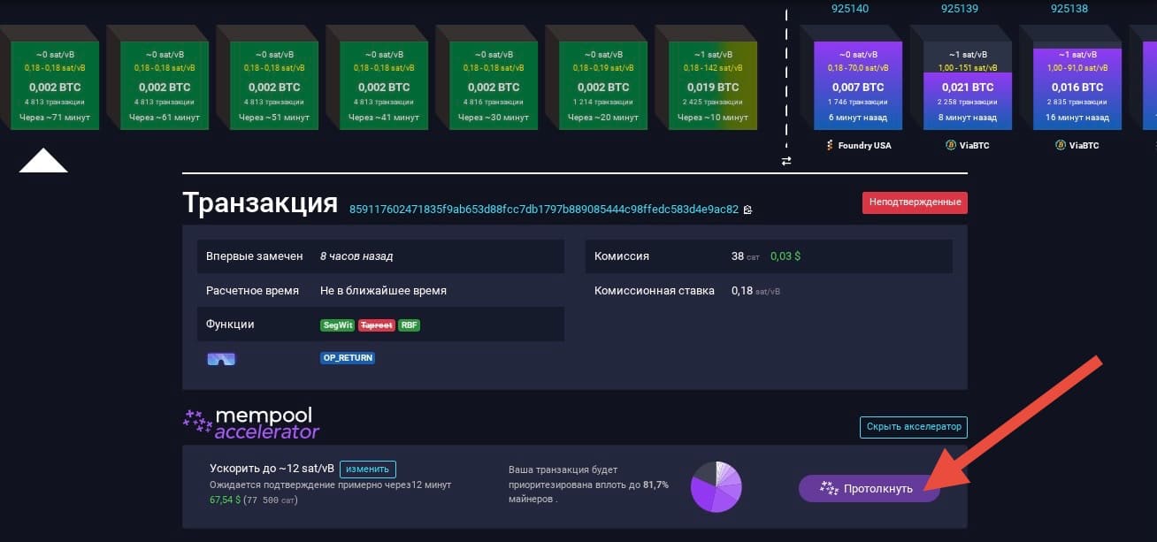Image resolution: width=1157 pixels, height=542 pixels.
Task: Click the Foundry USA pool icon
Action: coord(831,145)
